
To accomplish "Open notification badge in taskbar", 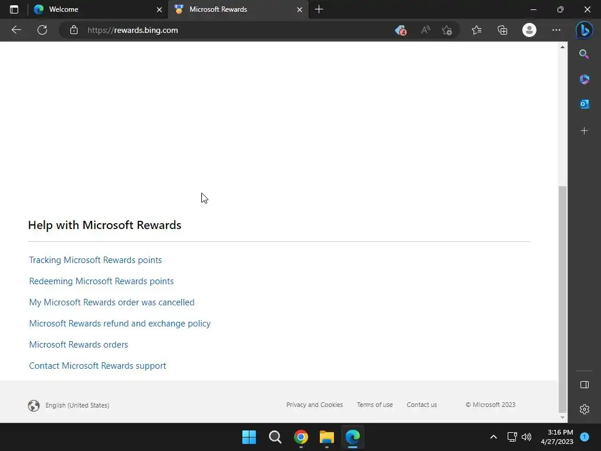I will [x=585, y=437].
